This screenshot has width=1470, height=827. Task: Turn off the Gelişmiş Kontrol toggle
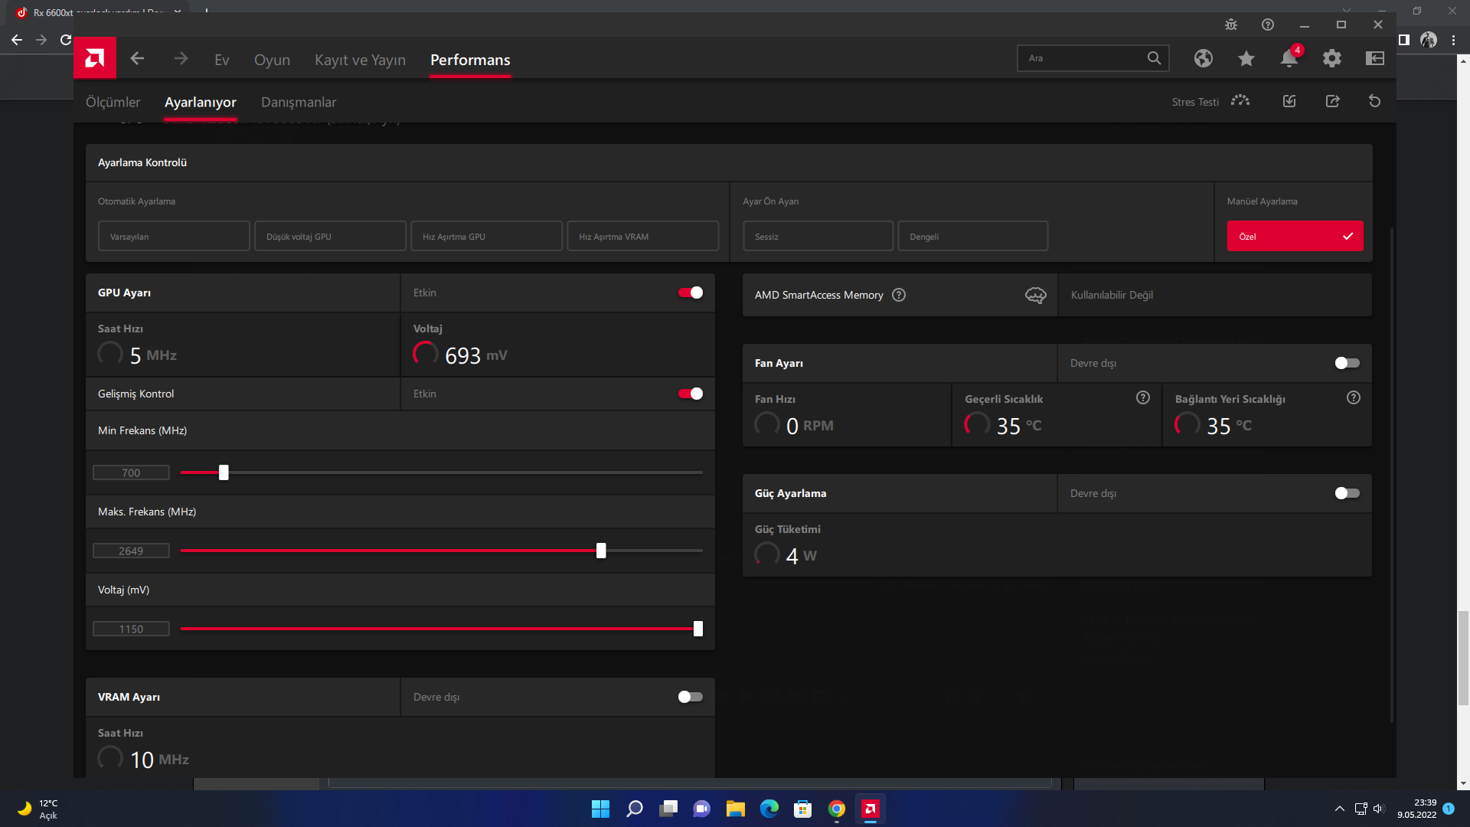pyautogui.click(x=690, y=394)
